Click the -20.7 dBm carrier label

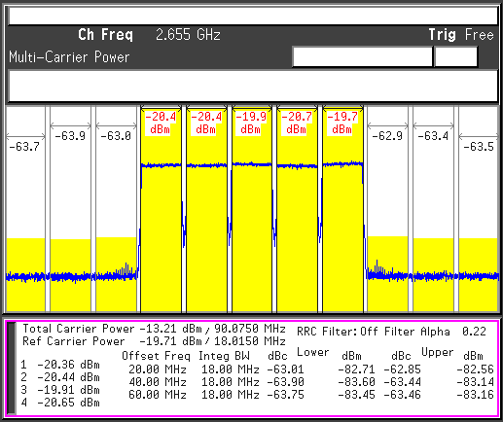pos(297,123)
